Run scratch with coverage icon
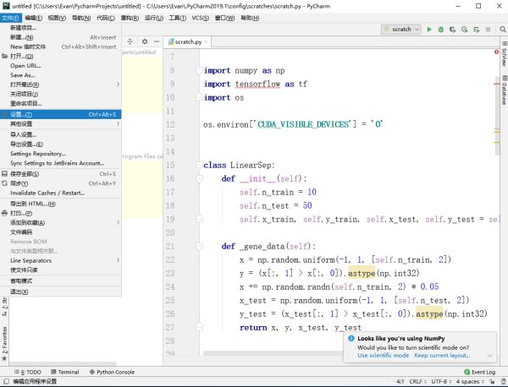508x387 pixels. click(452, 30)
